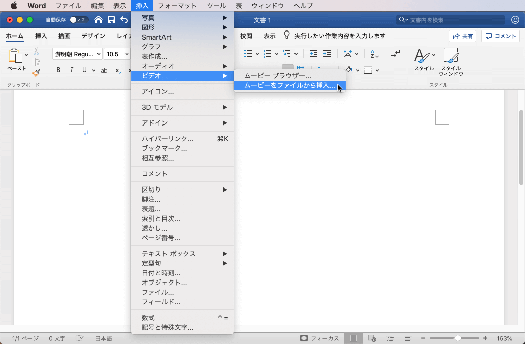Click the smiley feedback icon

[515, 20]
